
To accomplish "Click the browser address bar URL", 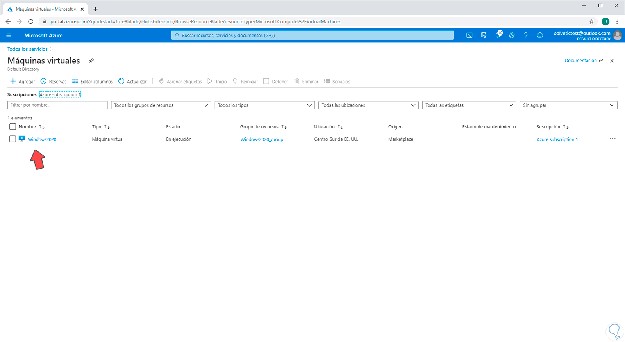I will (196, 21).
